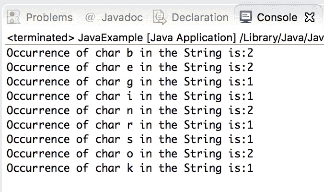
Task: Click the terminated JavaExample launch description
Action: pos(165,37)
